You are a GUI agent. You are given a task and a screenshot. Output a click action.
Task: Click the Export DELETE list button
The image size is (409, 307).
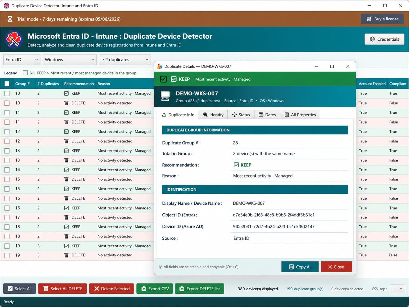pyautogui.click(x=199, y=289)
